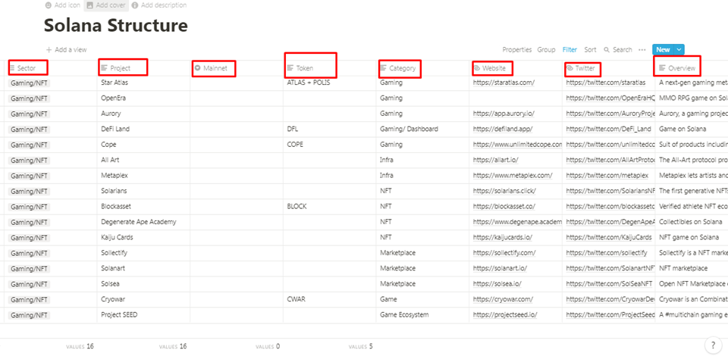Select the COPE token cell
The width and height of the screenshot is (728, 356).
(330, 145)
